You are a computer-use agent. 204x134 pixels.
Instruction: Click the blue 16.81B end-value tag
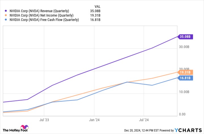click(185, 78)
